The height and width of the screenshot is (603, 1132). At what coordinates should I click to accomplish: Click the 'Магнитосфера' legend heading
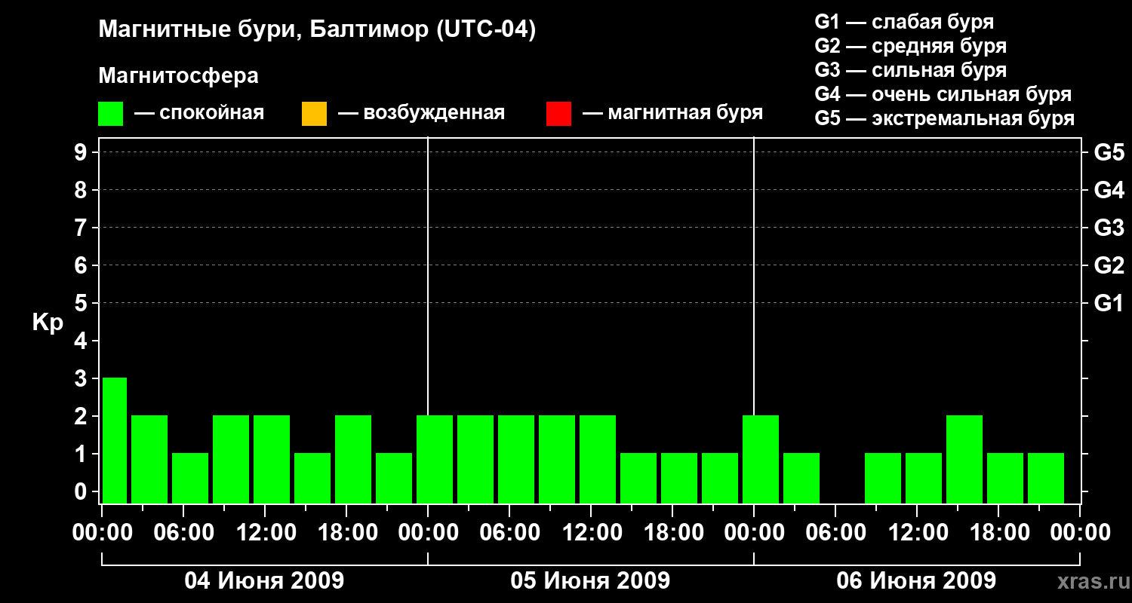pos(178,76)
